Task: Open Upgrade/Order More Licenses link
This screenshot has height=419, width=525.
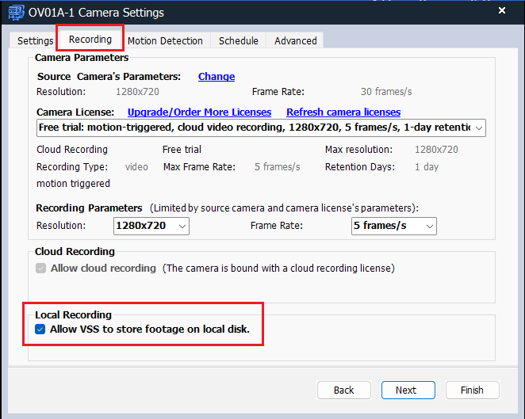Action: pos(199,112)
